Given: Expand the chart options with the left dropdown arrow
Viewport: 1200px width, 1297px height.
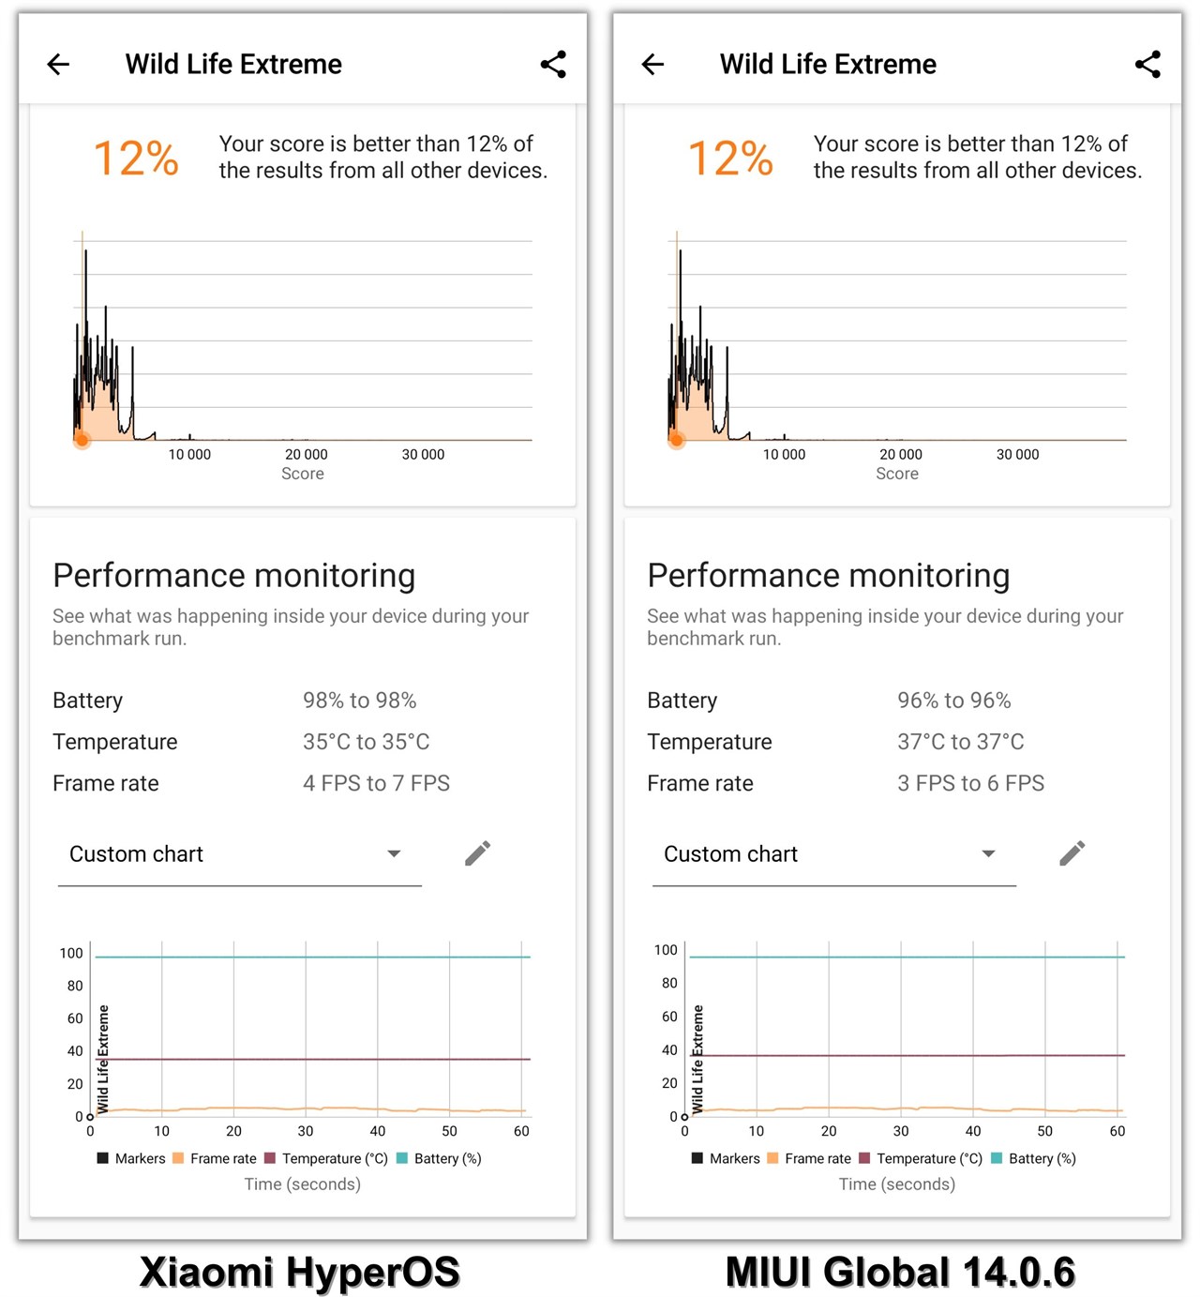Looking at the screenshot, I should [x=394, y=853].
